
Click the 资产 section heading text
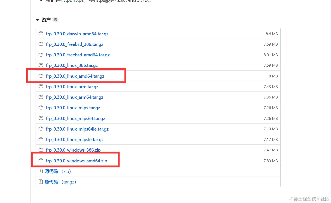click(x=46, y=20)
